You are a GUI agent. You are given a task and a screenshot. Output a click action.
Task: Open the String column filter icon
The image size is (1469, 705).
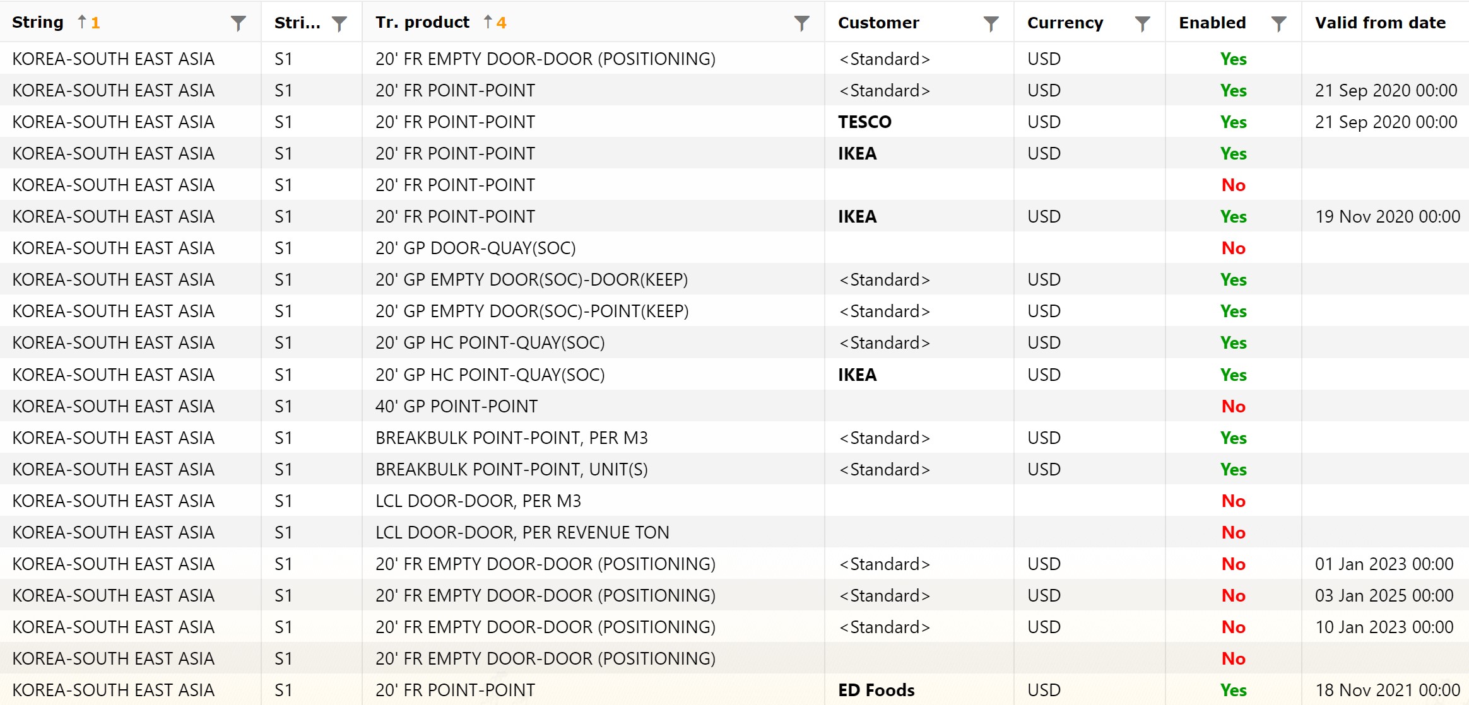pos(238,23)
